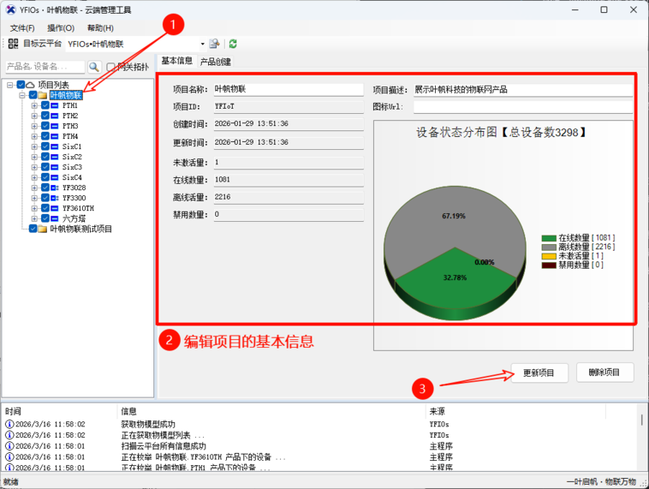Screen dimensions: 649x489
Task: Uncheck the 项目列表 root checkbox
Action: 21,85
